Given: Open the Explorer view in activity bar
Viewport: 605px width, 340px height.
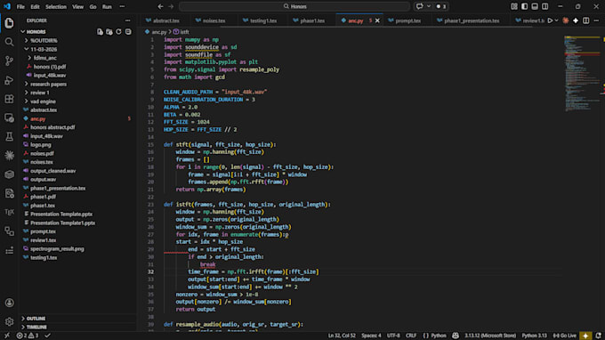Looking at the screenshot, I should pyautogui.click(x=9, y=23).
